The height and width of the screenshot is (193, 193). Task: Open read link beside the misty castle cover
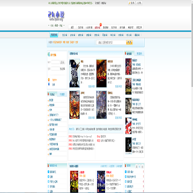118,118
